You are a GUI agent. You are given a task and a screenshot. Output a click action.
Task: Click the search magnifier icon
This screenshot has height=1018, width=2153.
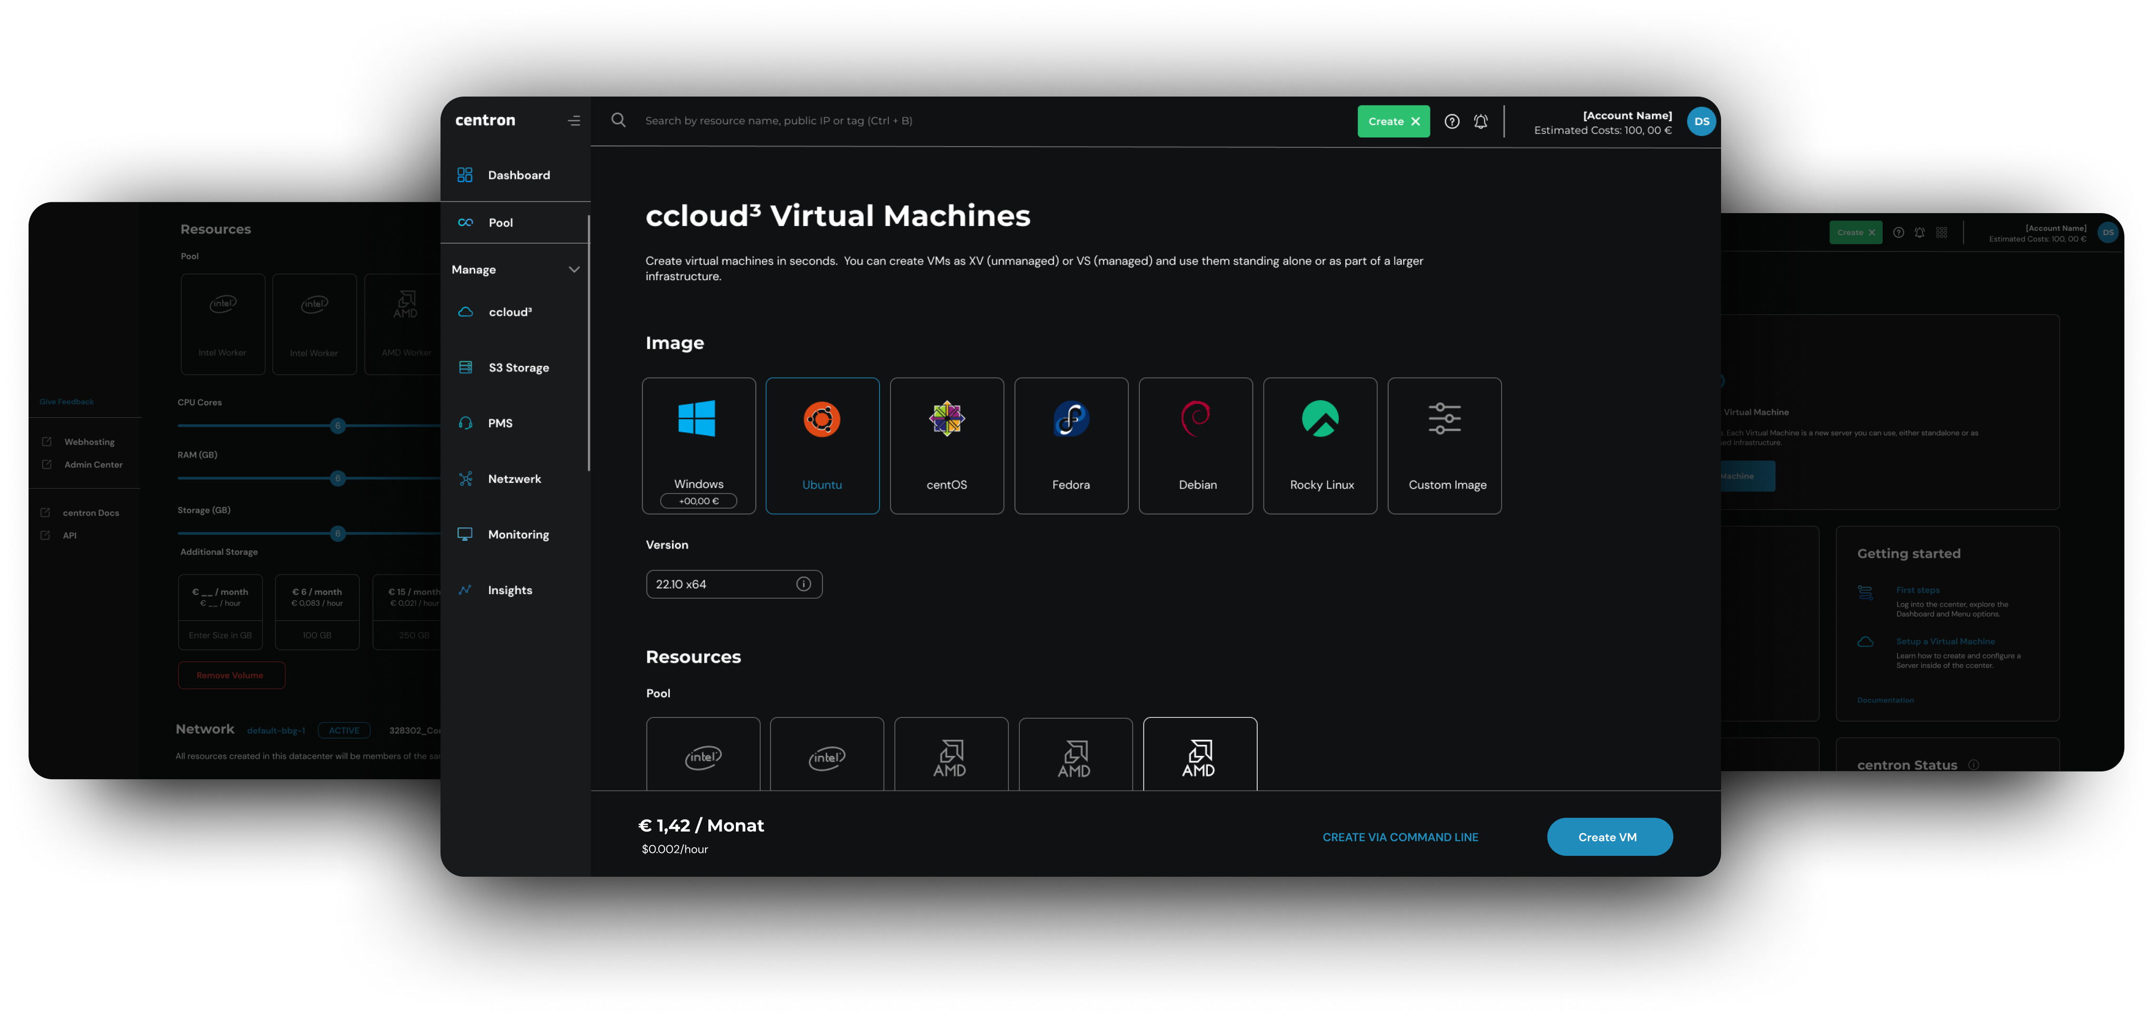point(618,120)
